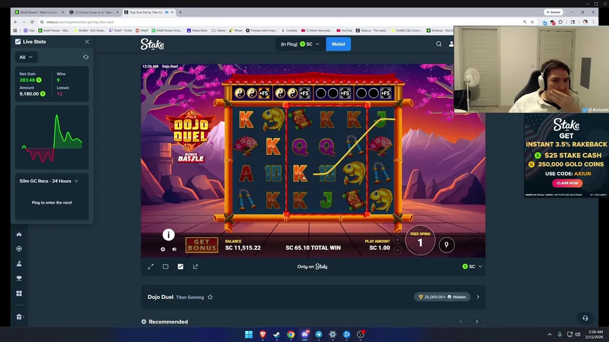Click the stake.us address bar
Image resolution: width=609 pixels, height=342 pixels.
(x=281, y=22)
